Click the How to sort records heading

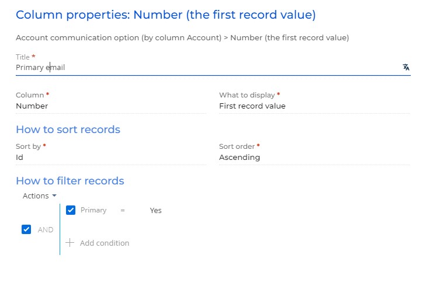pyautogui.click(x=68, y=130)
